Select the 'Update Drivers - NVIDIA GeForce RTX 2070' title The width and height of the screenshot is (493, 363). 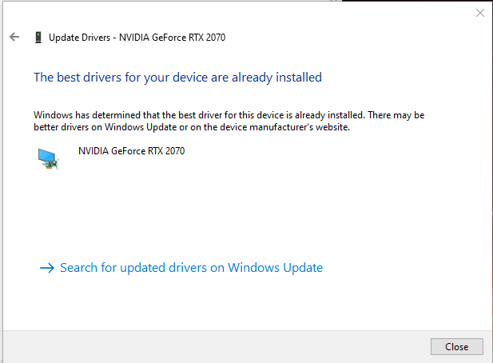[x=137, y=38]
